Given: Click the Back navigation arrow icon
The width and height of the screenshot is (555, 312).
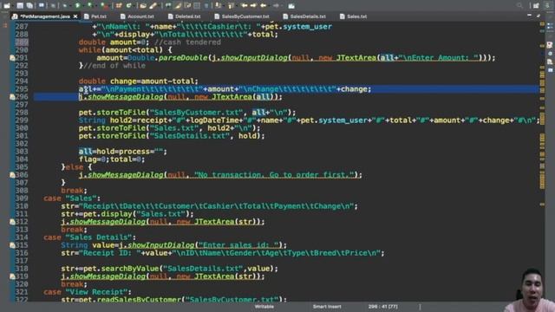Looking at the screenshot, I should [x=263, y=6].
